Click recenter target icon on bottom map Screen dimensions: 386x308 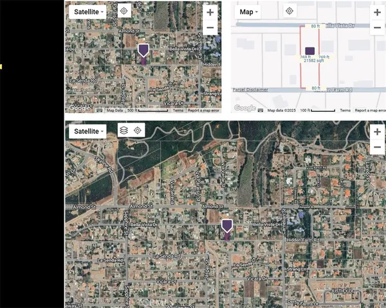coord(138,131)
